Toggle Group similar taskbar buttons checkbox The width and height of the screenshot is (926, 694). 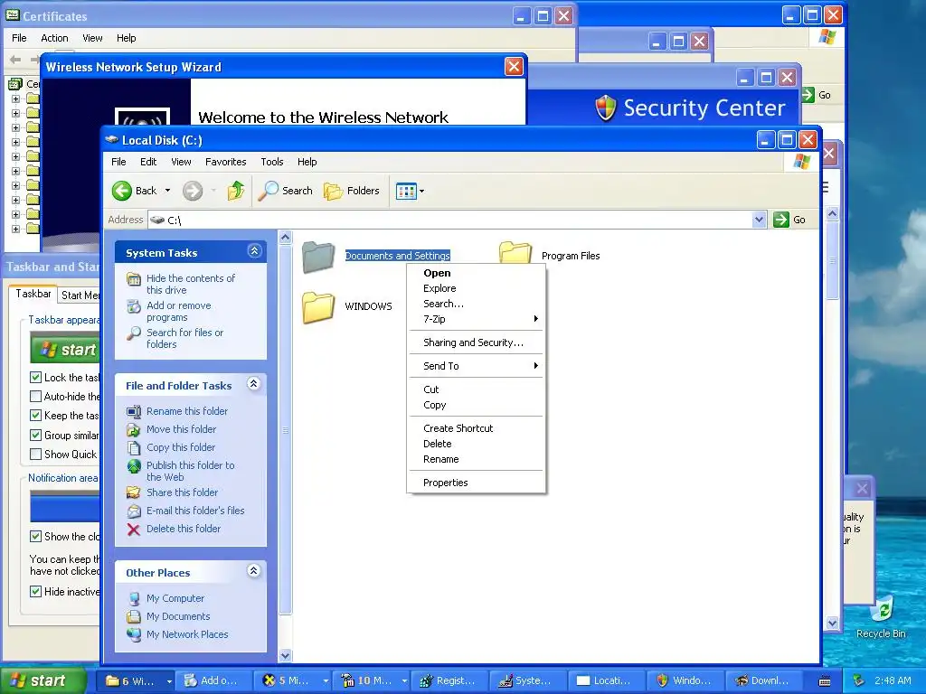point(35,435)
